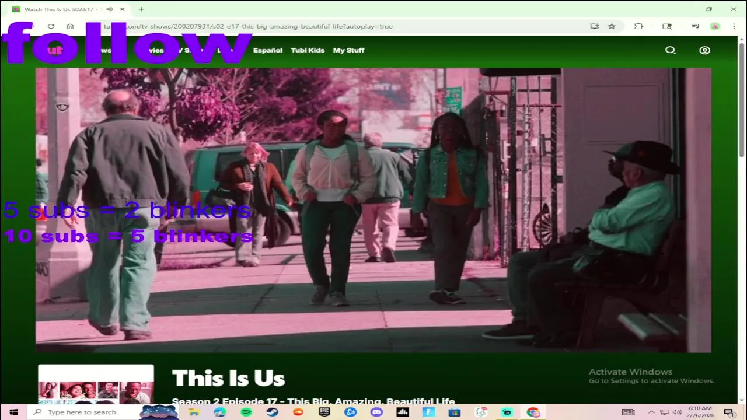This screenshot has width=747, height=420.
Task: Open My Stuff in Tubi navigation
Action: point(349,50)
